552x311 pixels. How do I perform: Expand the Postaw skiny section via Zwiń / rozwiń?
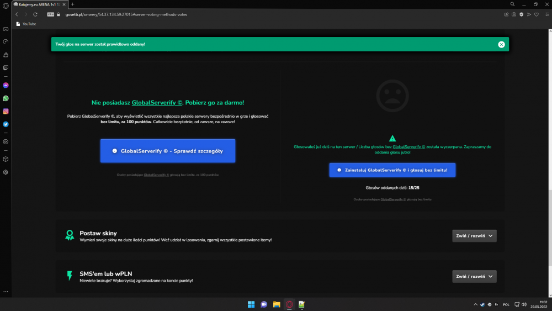(x=474, y=236)
